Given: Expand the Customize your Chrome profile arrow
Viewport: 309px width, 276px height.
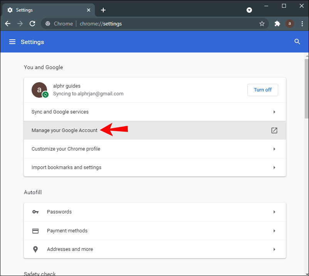Looking at the screenshot, I should click(274, 149).
